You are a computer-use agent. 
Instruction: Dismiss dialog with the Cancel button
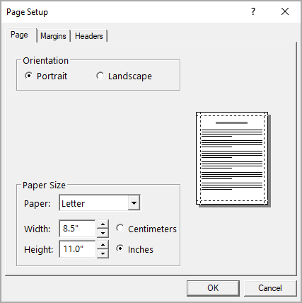point(270,288)
